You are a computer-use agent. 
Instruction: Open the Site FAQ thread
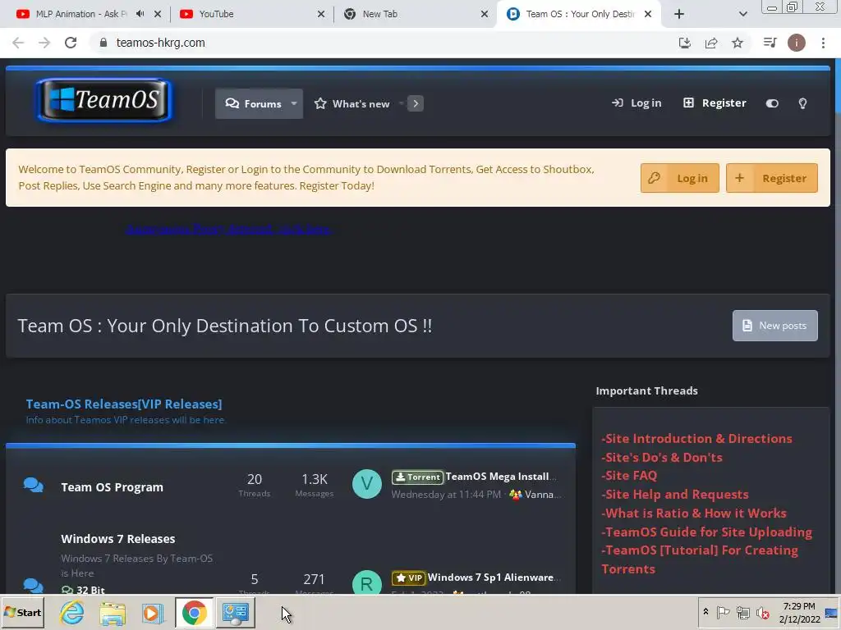[629, 476]
